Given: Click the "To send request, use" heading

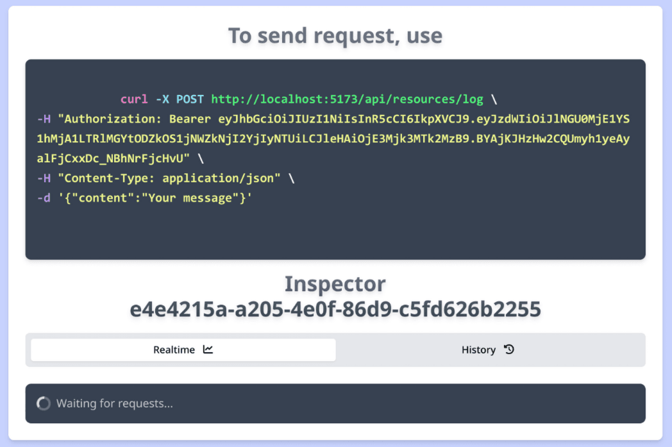Looking at the screenshot, I should (335, 36).
